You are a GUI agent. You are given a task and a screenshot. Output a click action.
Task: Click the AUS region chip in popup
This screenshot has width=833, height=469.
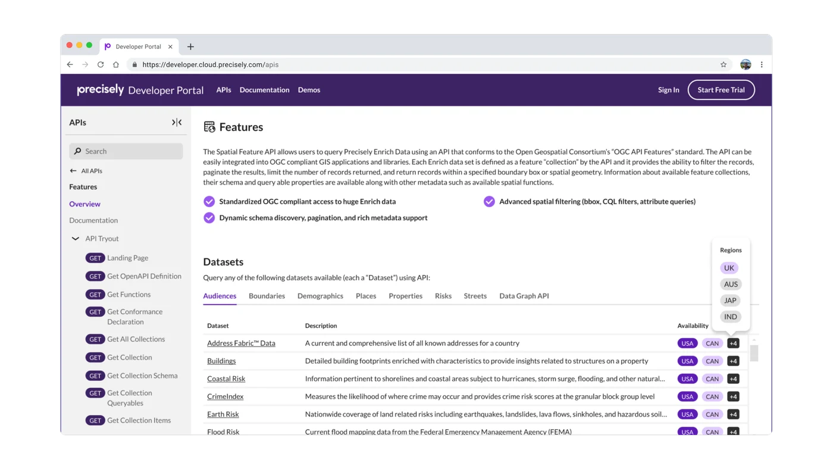coord(731,284)
